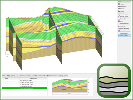Select row with topology (-0,82; 1,91)
The height and width of the screenshot is (100, 133).
[x=24, y=86]
